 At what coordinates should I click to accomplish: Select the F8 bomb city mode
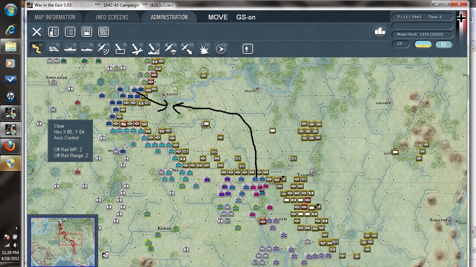154,49
